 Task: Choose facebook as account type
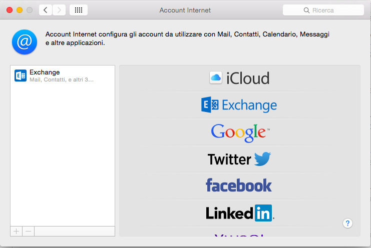point(239,185)
